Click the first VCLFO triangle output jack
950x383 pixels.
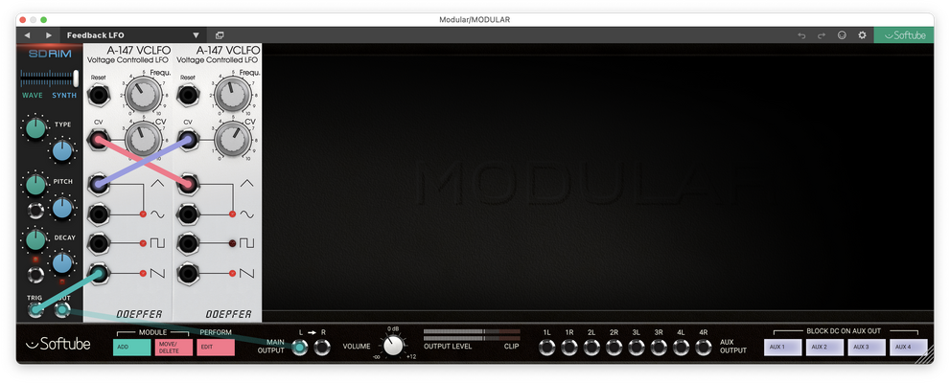(x=98, y=185)
